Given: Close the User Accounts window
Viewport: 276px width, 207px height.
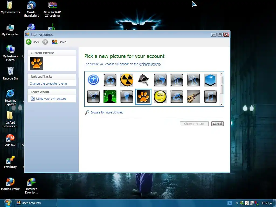Looking at the screenshot, I should [x=226, y=35].
